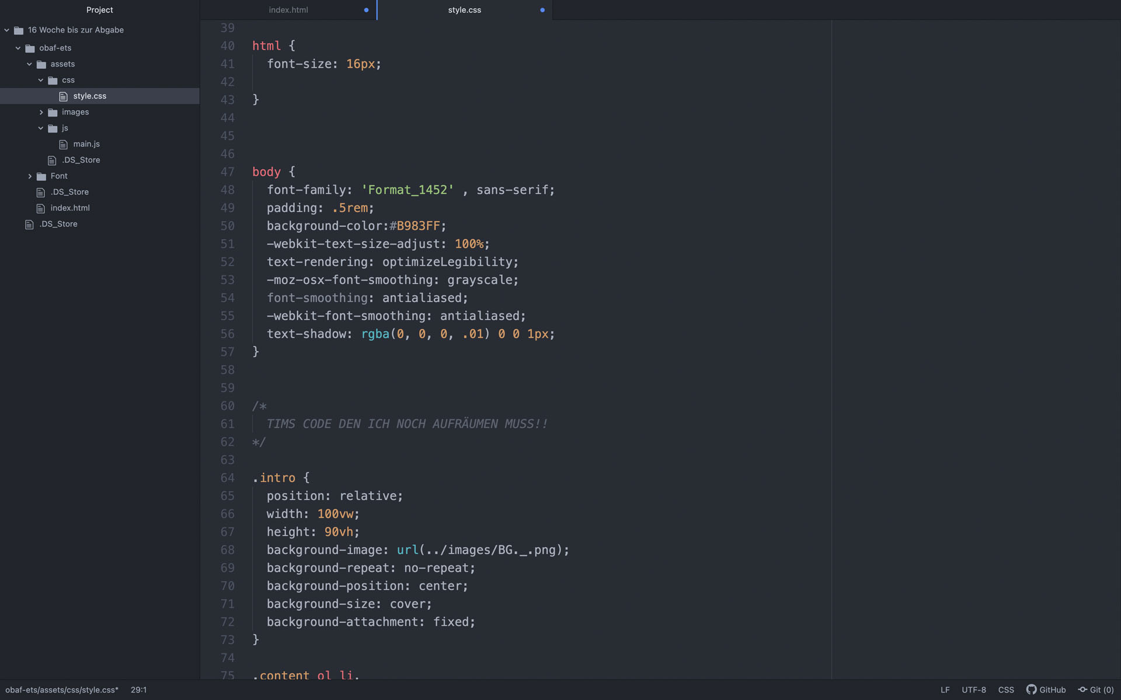Switch to the index.html tab
1121x700 pixels.
(x=288, y=10)
